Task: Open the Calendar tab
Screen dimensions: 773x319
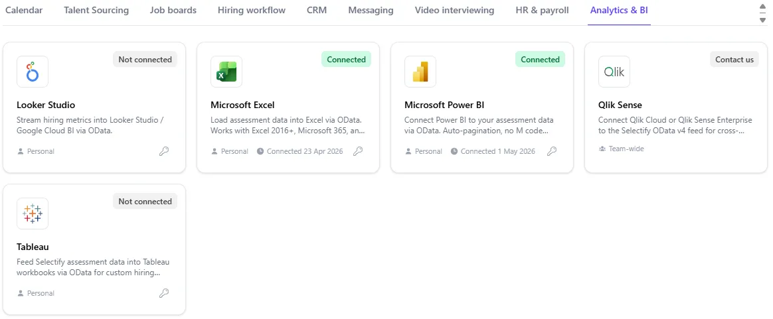Action: coord(24,11)
